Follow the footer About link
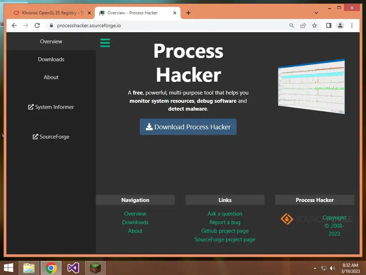Screen dimensions: 366x275 point(135,231)
